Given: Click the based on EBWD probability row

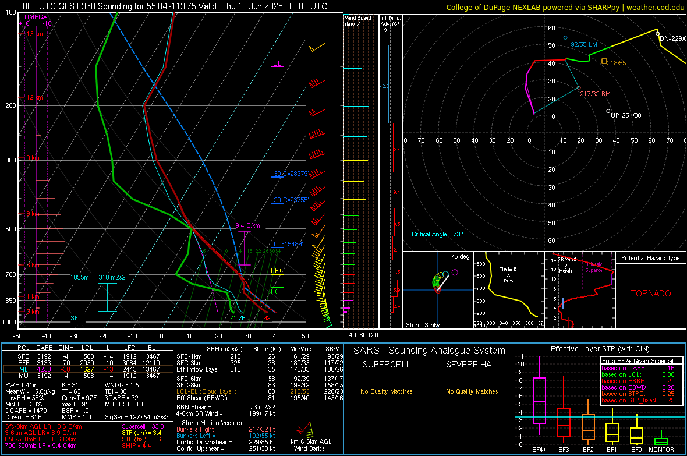Looking at the screenshot, I should pos(638,387).
